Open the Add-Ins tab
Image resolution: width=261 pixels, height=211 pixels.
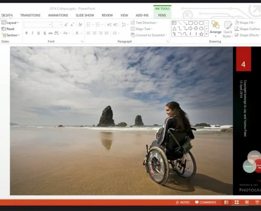point(142,15)
